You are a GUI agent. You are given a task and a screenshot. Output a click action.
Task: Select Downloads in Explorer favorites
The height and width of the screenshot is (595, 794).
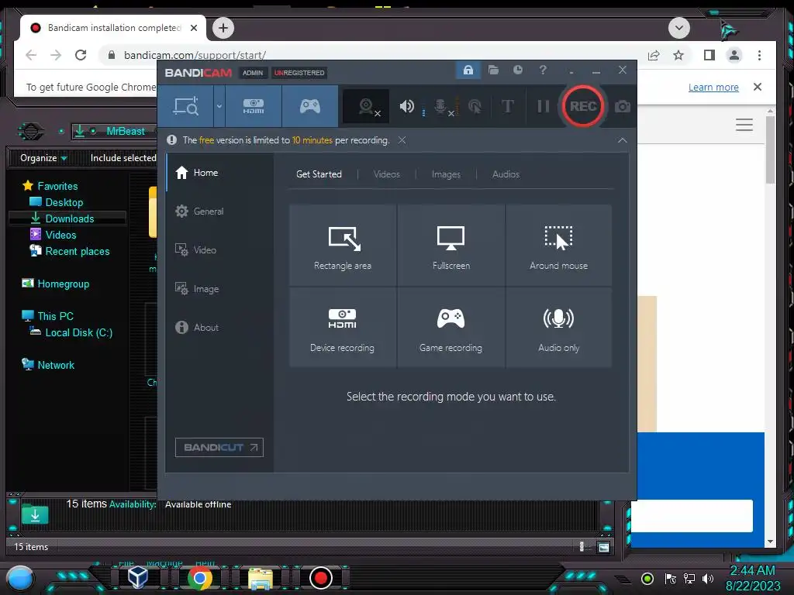[x=67, y=218]
